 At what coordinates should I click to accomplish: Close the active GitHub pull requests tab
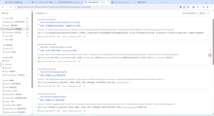pyautogui.click(x=108, y=2)
